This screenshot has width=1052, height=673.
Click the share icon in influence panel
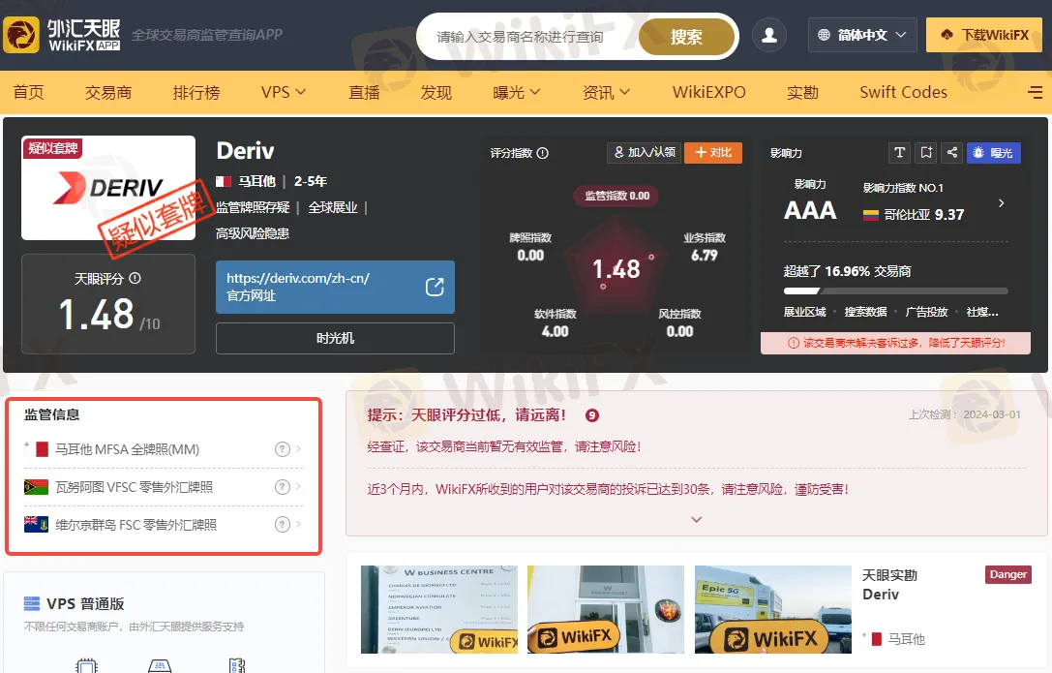pyautogui.click(x=952, y=153)
